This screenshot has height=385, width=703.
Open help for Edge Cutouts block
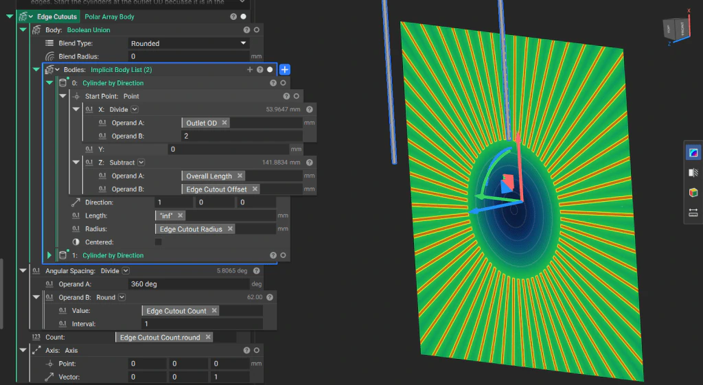coord(233,16)
